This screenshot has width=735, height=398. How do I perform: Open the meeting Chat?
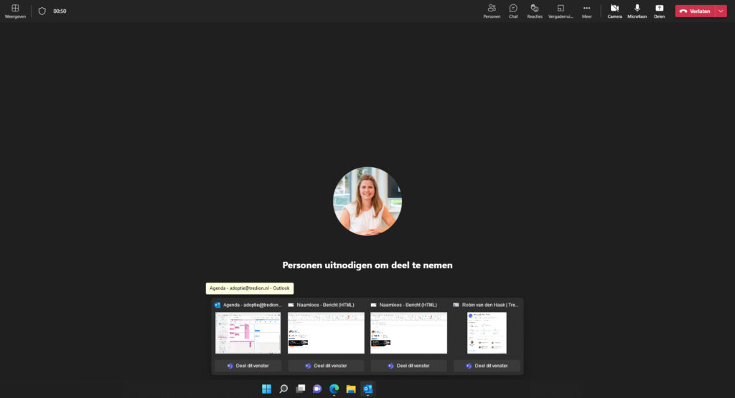[x=513, y=11]
